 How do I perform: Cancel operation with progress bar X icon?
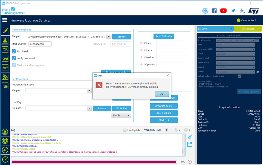click(189, 162)
